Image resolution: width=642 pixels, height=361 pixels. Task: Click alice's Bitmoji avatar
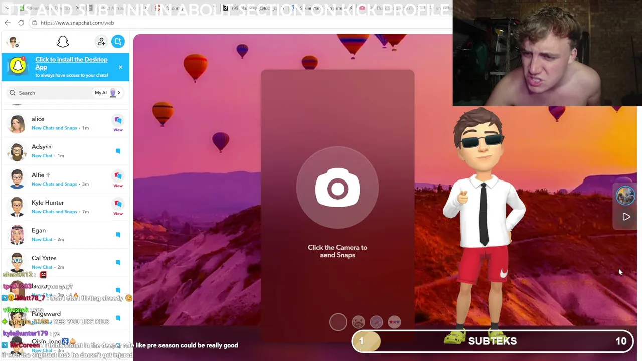click(17, 123)
